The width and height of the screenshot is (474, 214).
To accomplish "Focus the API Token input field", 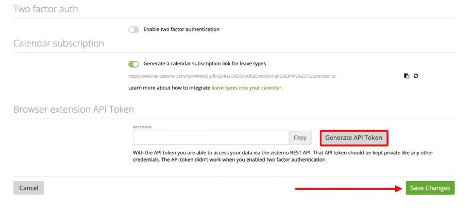I will [211, 137].
